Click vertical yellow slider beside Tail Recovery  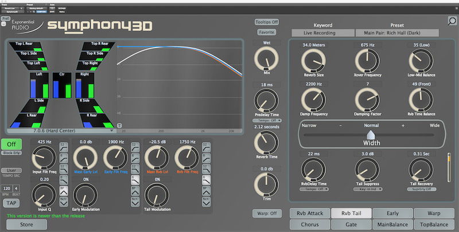(x=449, y=167)
